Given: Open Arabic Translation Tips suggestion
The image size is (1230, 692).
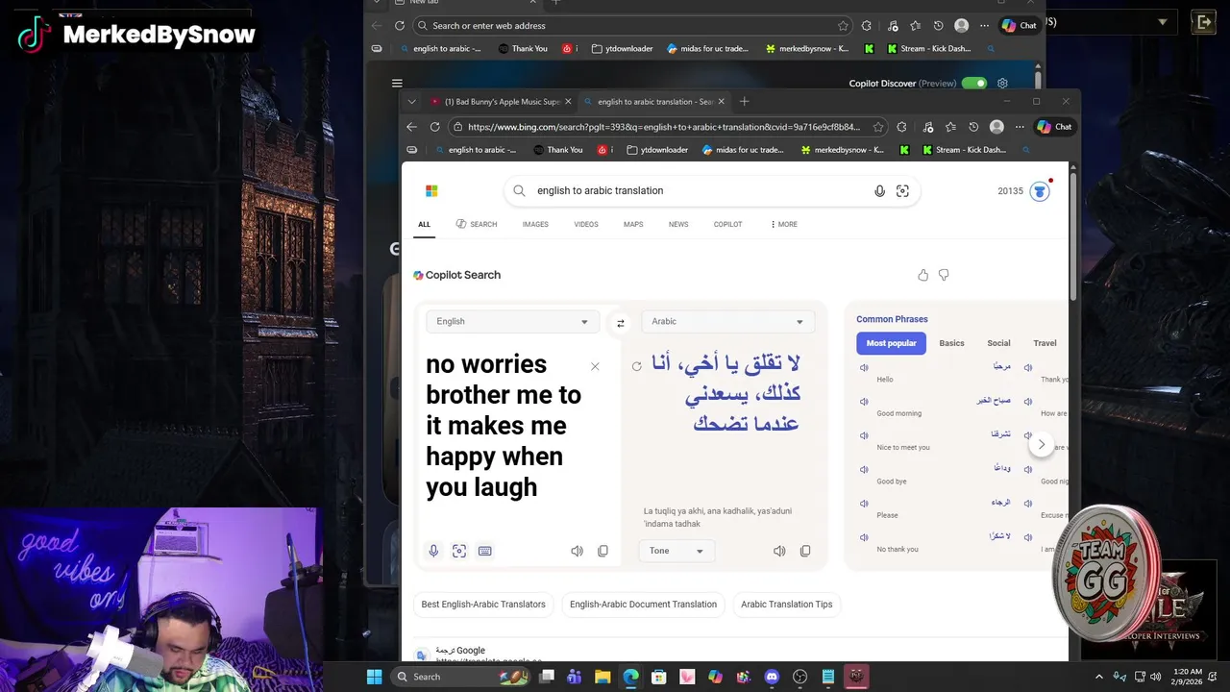Looking at the screenshot, I should tap(786, 605).
